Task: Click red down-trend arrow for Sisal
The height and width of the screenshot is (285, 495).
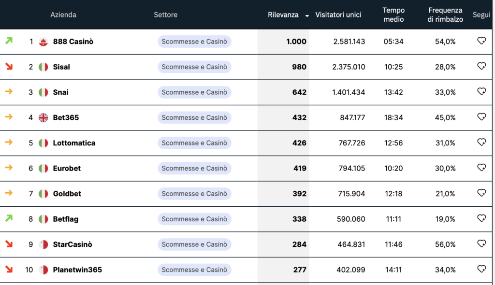Action: click(9, 66)
